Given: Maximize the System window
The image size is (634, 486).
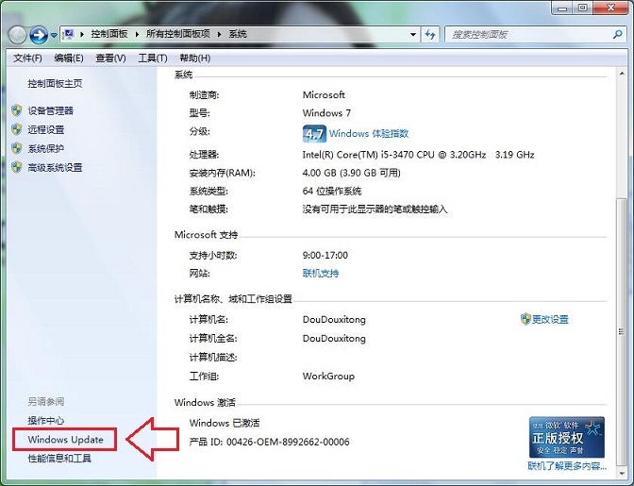Looking at the screenshot, I should [x=583, y=8].
